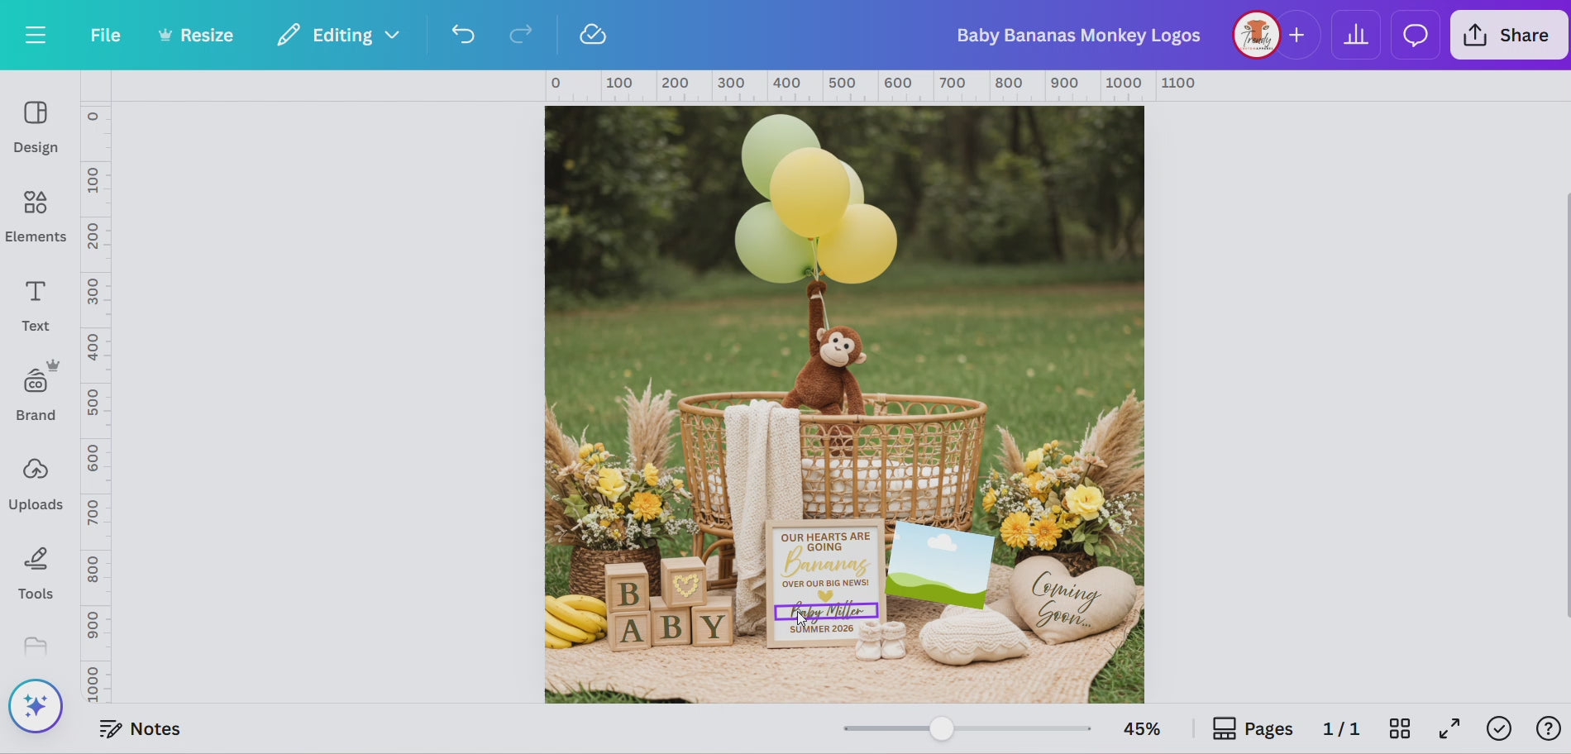Open the Notes panel

click(140, 728)
